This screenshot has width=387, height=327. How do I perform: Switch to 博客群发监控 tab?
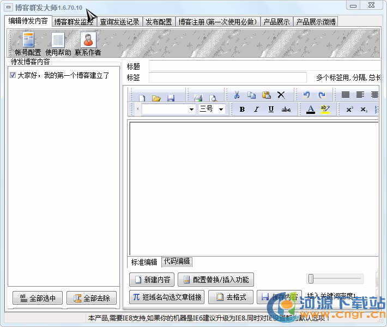[x=74, y=22]
